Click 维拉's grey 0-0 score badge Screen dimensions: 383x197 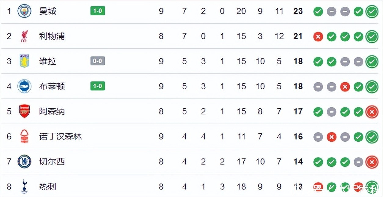coord(97,61)
